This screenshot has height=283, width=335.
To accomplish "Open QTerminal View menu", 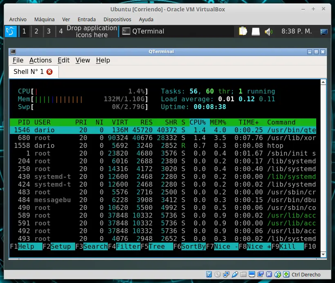I will click(x=83, y=60).
